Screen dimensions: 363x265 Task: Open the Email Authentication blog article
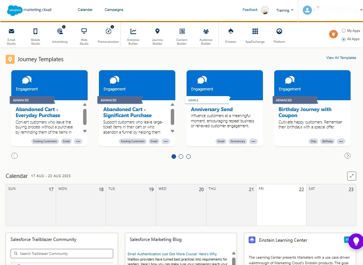click(172, 254)
